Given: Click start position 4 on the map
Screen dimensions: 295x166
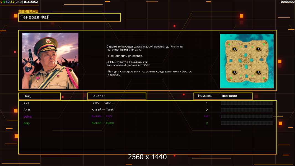Looking at the screenshot, I should pyautogui.click(x=234, y=49).
